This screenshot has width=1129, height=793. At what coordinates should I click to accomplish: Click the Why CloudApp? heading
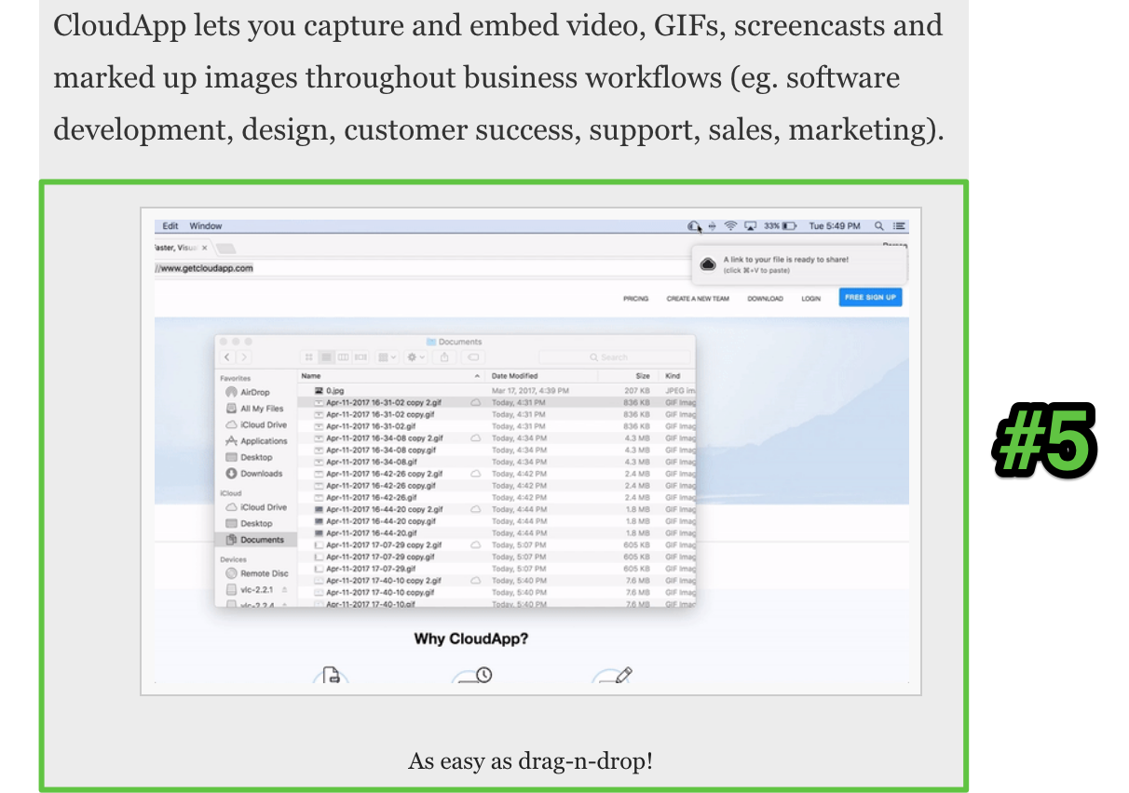471,639
